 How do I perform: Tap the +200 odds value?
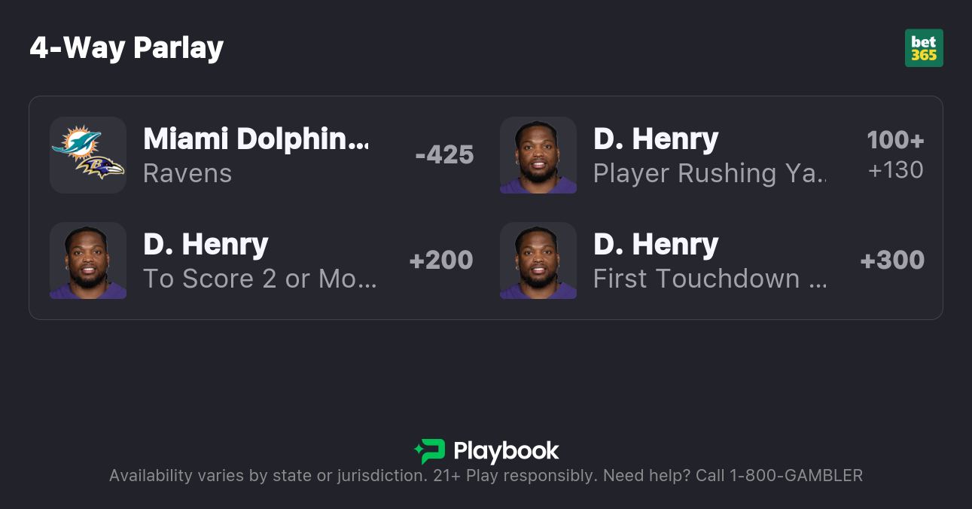tap(441, 261)
